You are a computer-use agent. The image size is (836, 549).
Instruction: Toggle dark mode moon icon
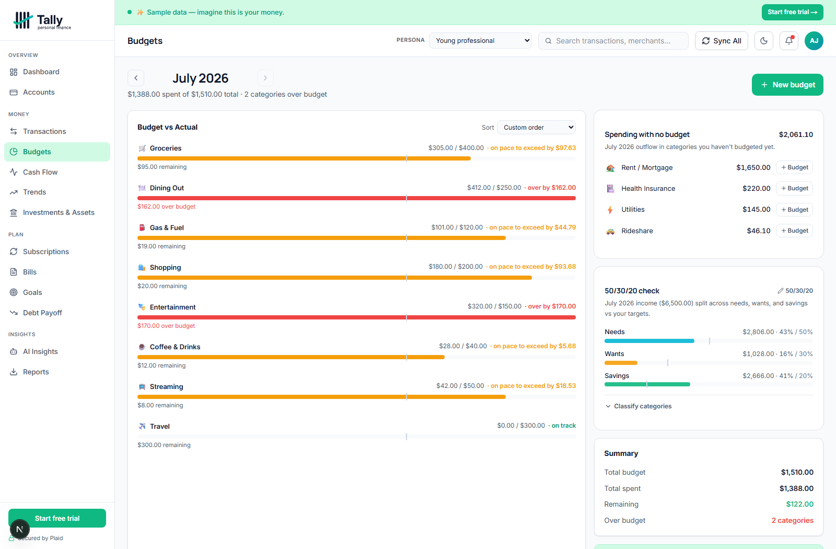(x=764, y=41)
